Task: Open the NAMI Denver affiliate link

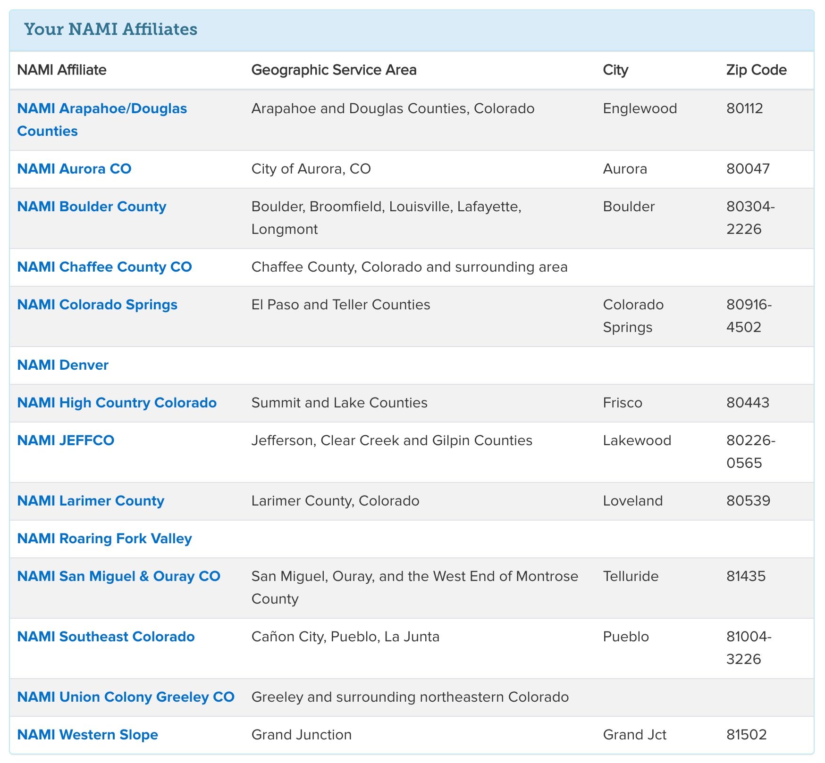Action: (x=63, y=365)
